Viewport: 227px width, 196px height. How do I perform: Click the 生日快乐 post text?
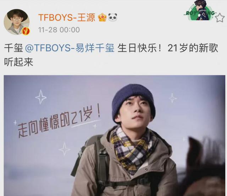[139, 48]
